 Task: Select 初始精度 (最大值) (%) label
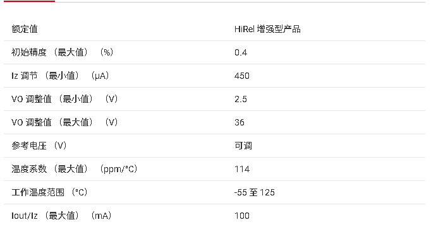63,52
